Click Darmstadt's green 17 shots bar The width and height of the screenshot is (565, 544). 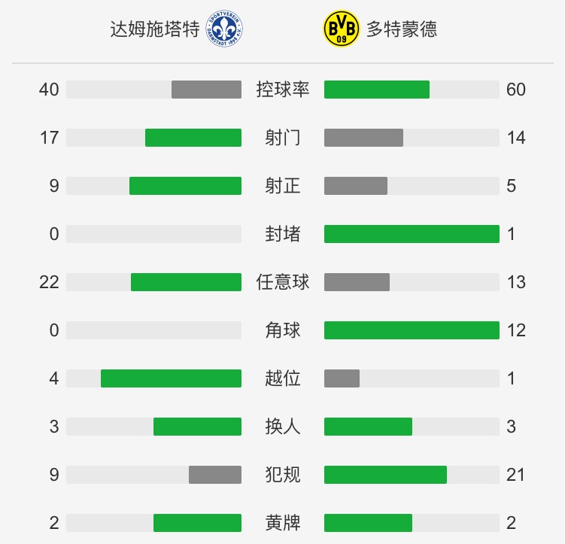193,138
